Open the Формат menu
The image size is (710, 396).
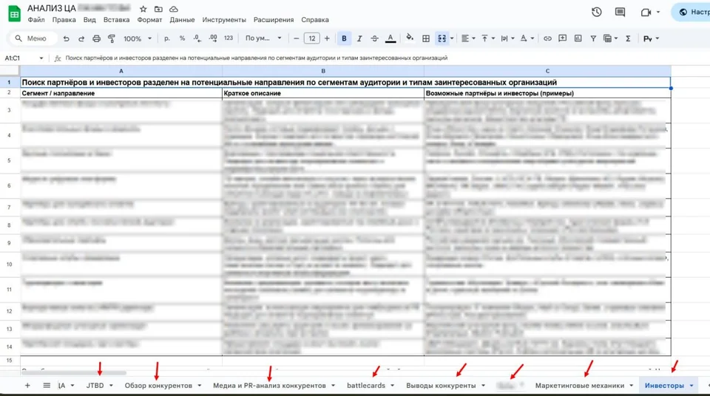[x=149, y=20]
